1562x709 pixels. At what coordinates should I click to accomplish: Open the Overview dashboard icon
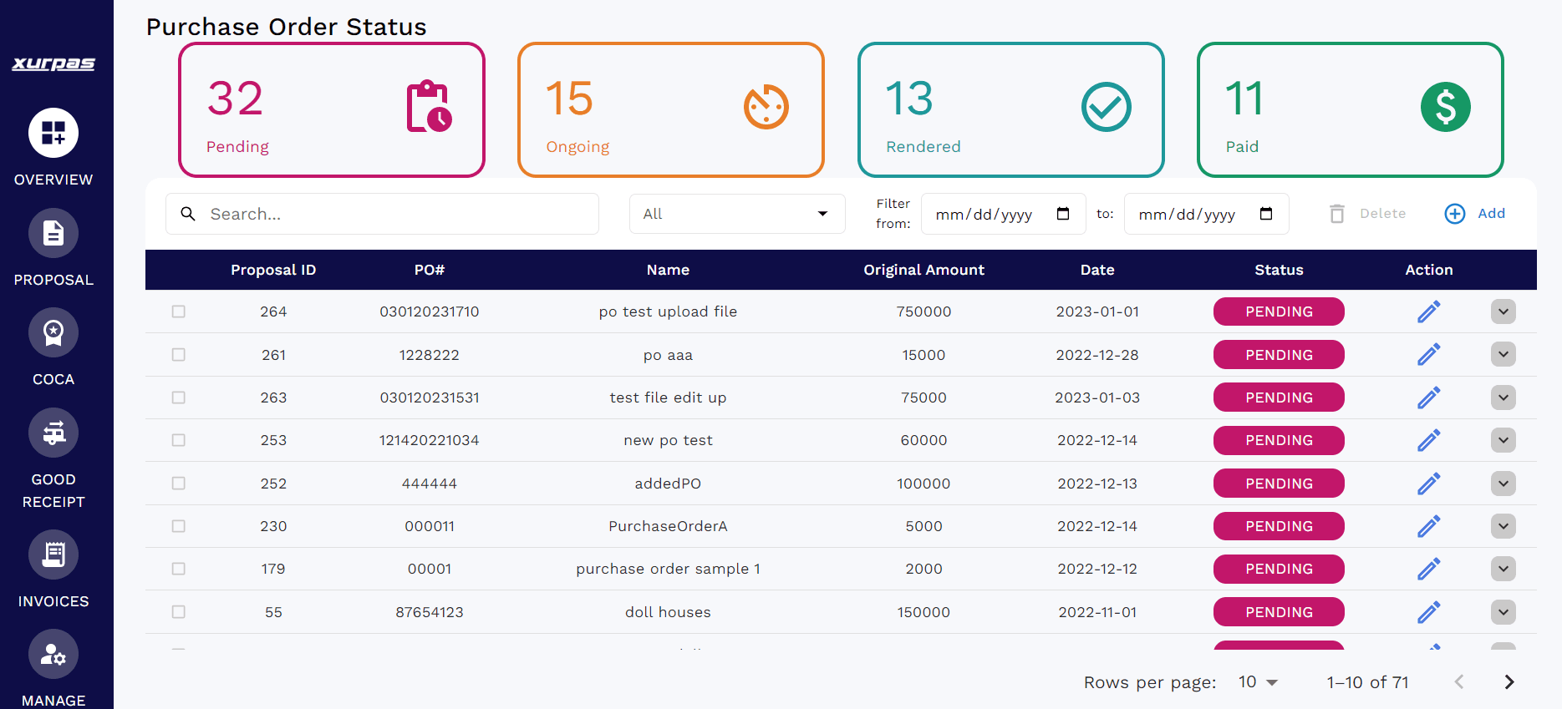(53, 133)
